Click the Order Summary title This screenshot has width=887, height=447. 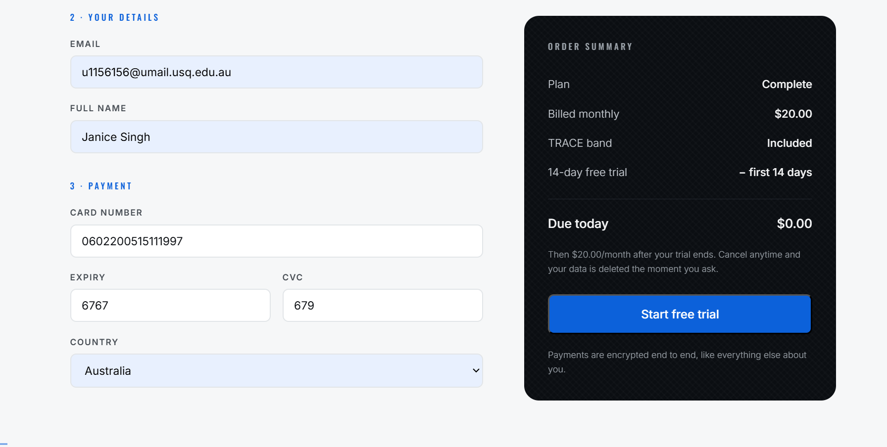click(590, 47)
